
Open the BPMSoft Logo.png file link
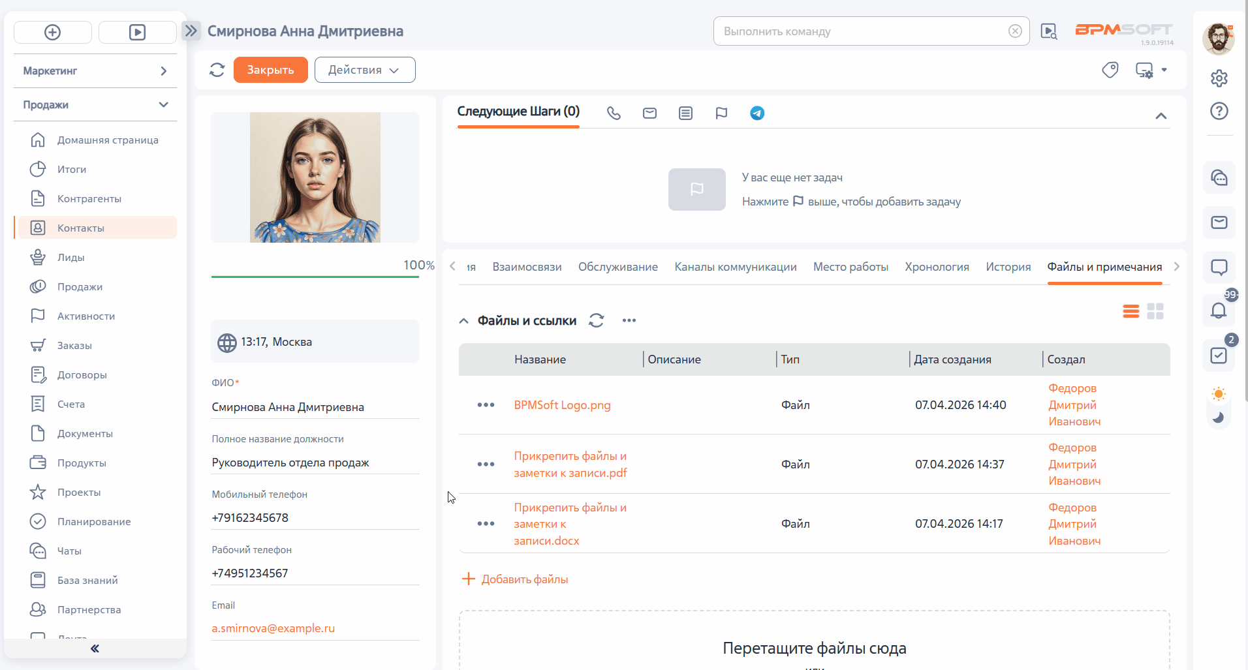[x=562, y=405]
